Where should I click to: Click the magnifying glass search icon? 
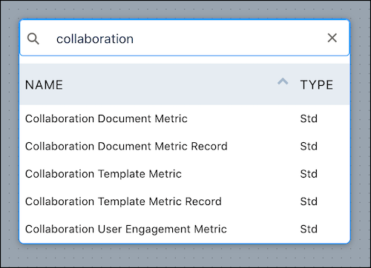pos(33,38)
